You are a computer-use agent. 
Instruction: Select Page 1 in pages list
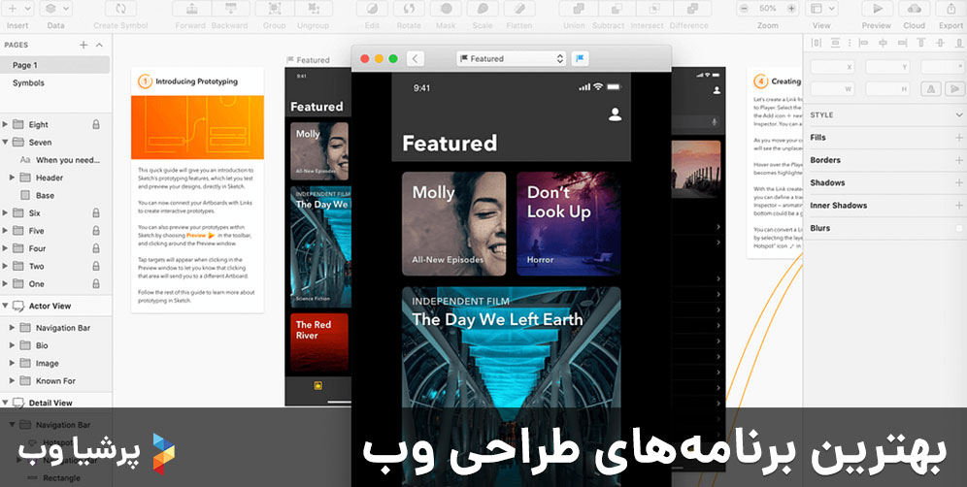pos(55,65)
